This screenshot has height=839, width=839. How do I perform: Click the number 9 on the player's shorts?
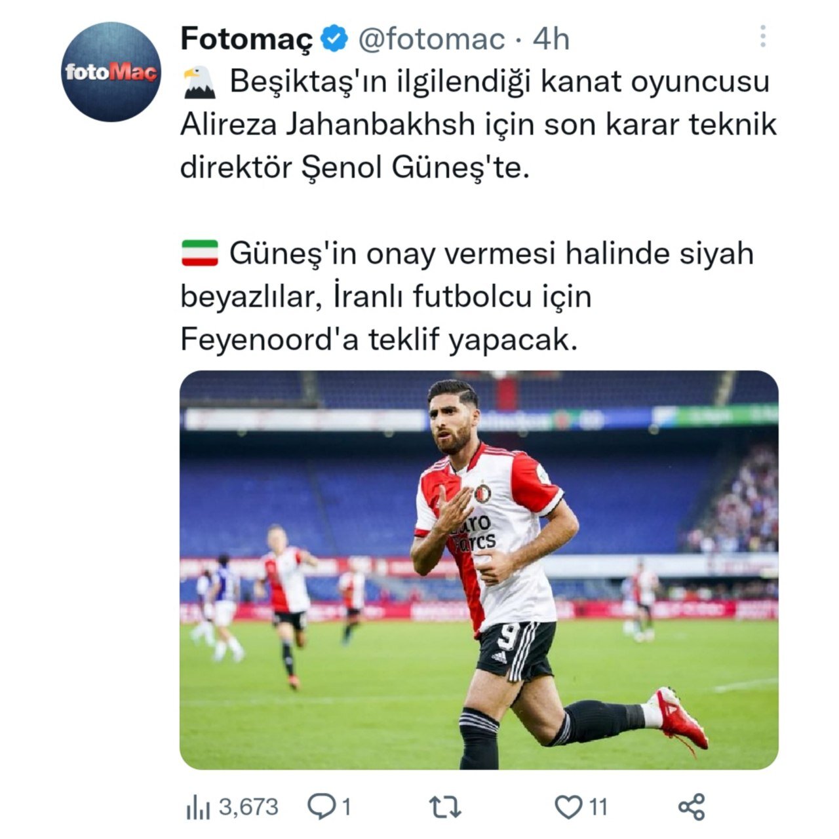(509, 634)
